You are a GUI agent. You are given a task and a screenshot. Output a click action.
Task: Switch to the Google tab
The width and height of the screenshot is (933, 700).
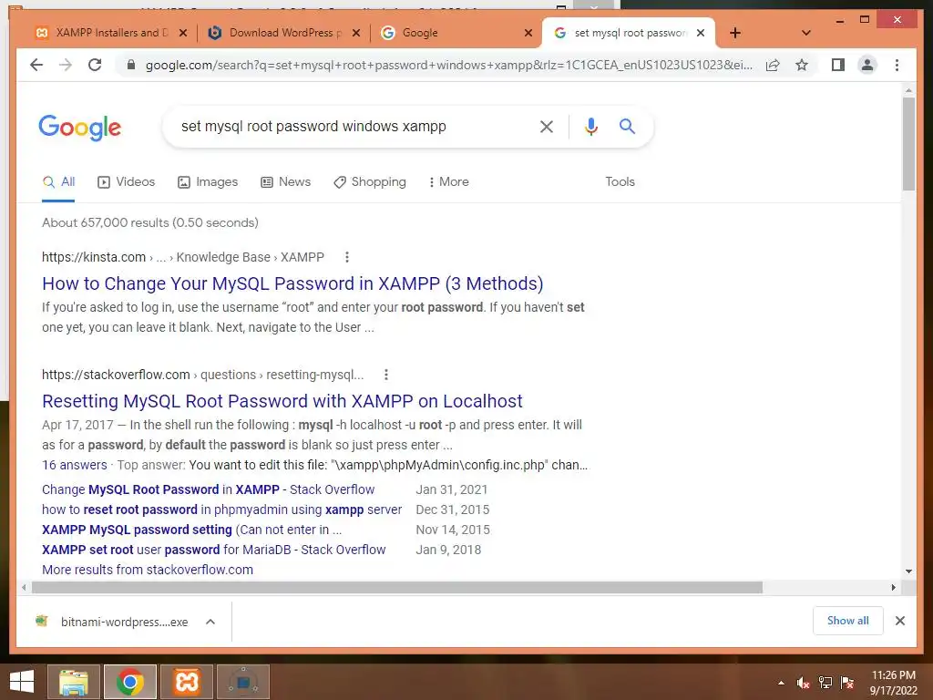pyautogui.click(x=419, y=33)
